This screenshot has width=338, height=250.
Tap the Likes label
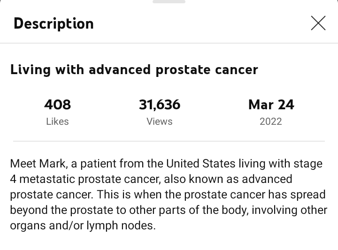[x=57, y=121]
